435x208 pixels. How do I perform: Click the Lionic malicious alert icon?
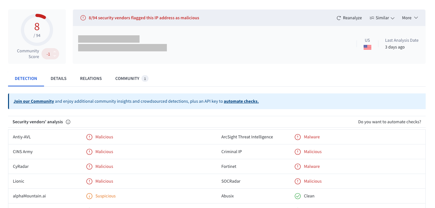tap(89, 181)
